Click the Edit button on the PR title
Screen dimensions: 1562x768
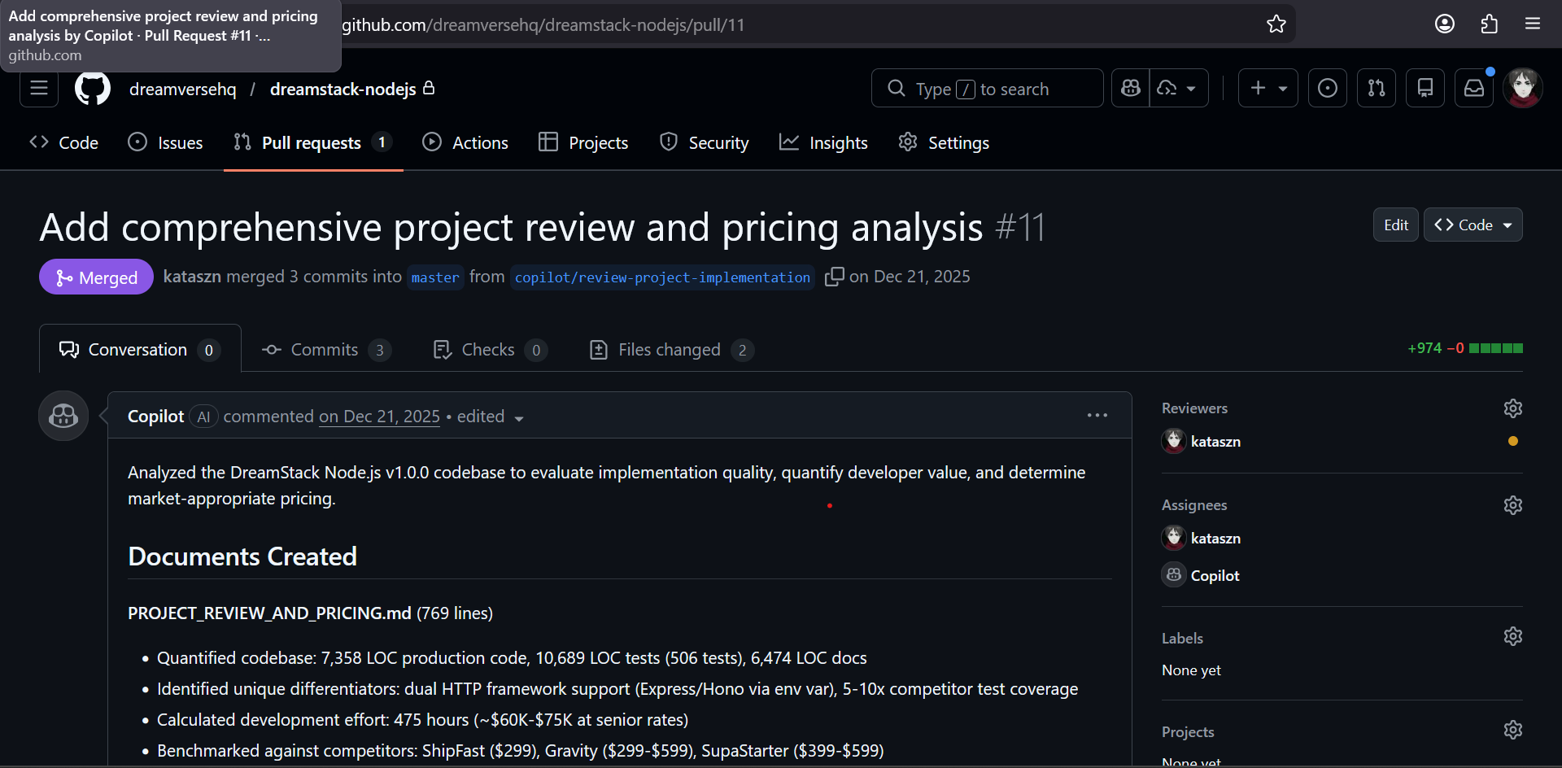(1394, 225)
